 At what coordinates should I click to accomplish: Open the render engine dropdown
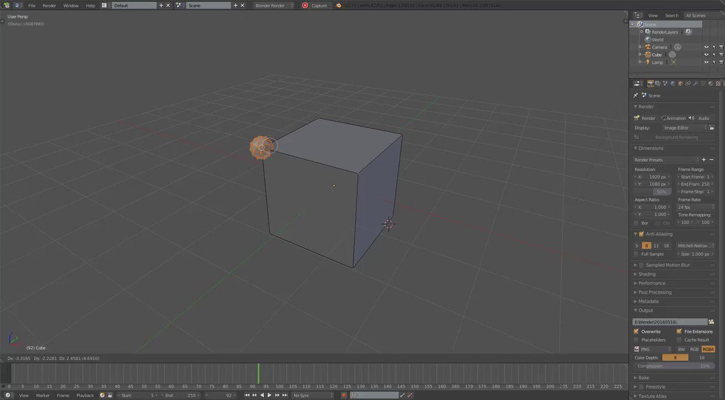[x=274, y=5]
